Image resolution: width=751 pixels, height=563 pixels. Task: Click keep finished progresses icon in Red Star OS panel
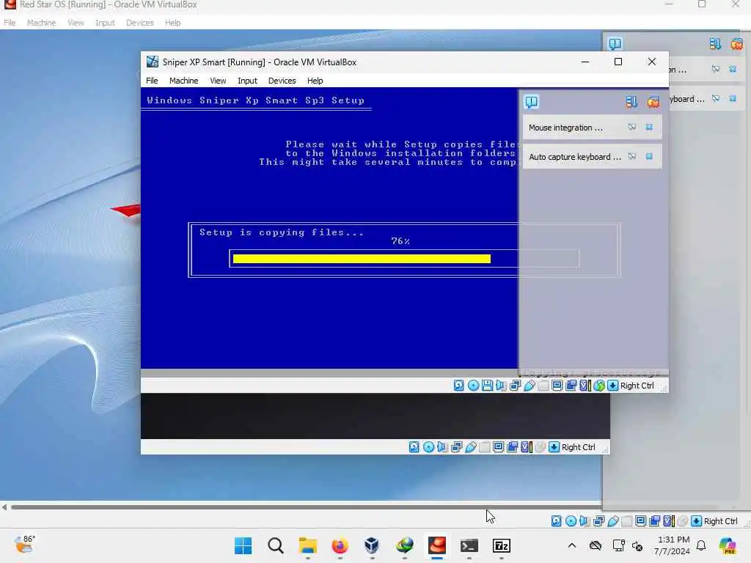715,43
